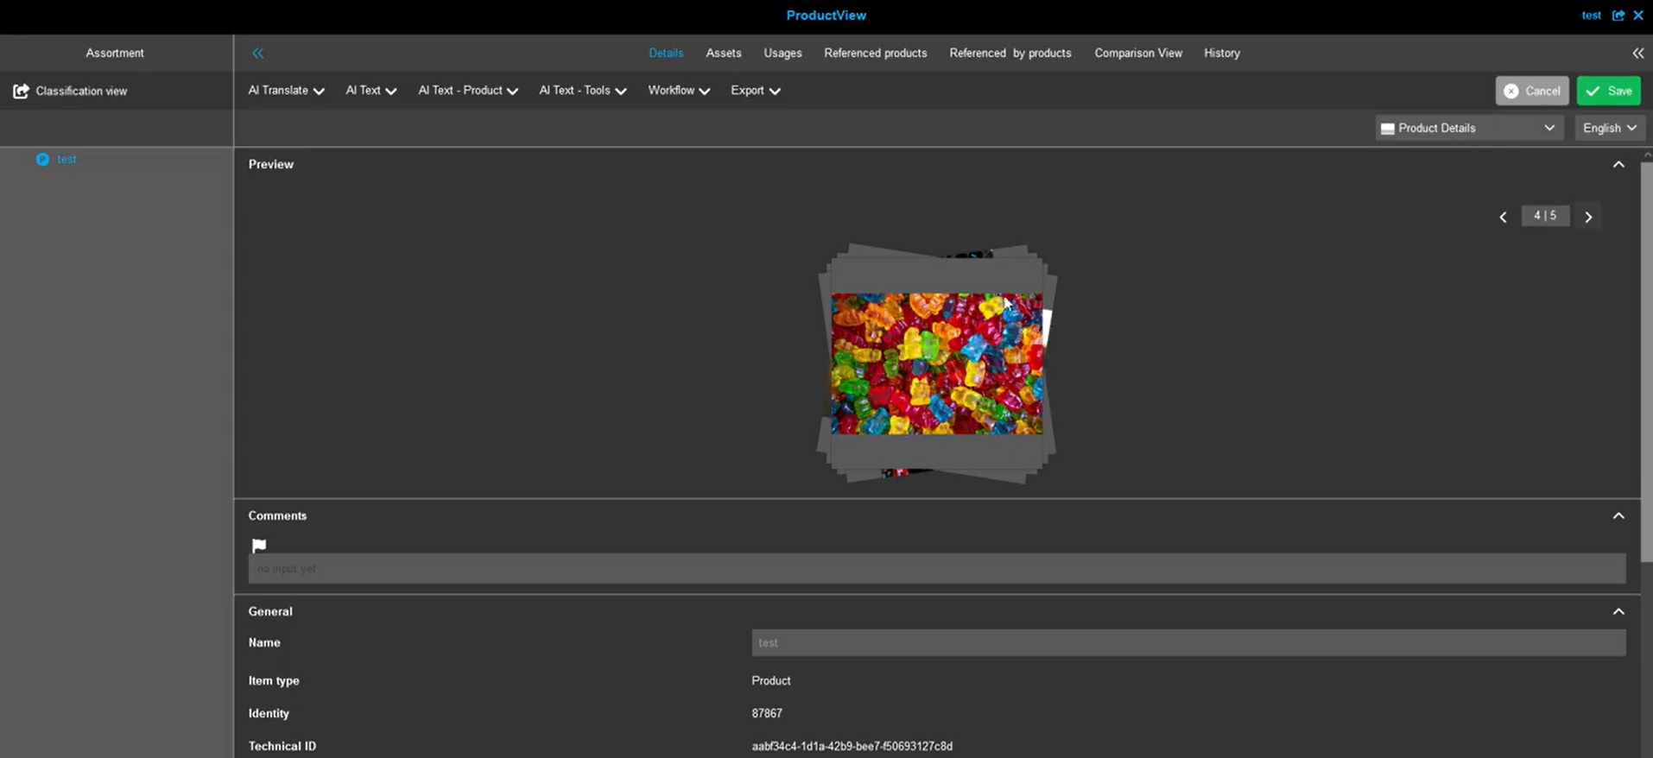Click the blue circle icon next to test
This screenshot has height=758, width=1653.
42,160
